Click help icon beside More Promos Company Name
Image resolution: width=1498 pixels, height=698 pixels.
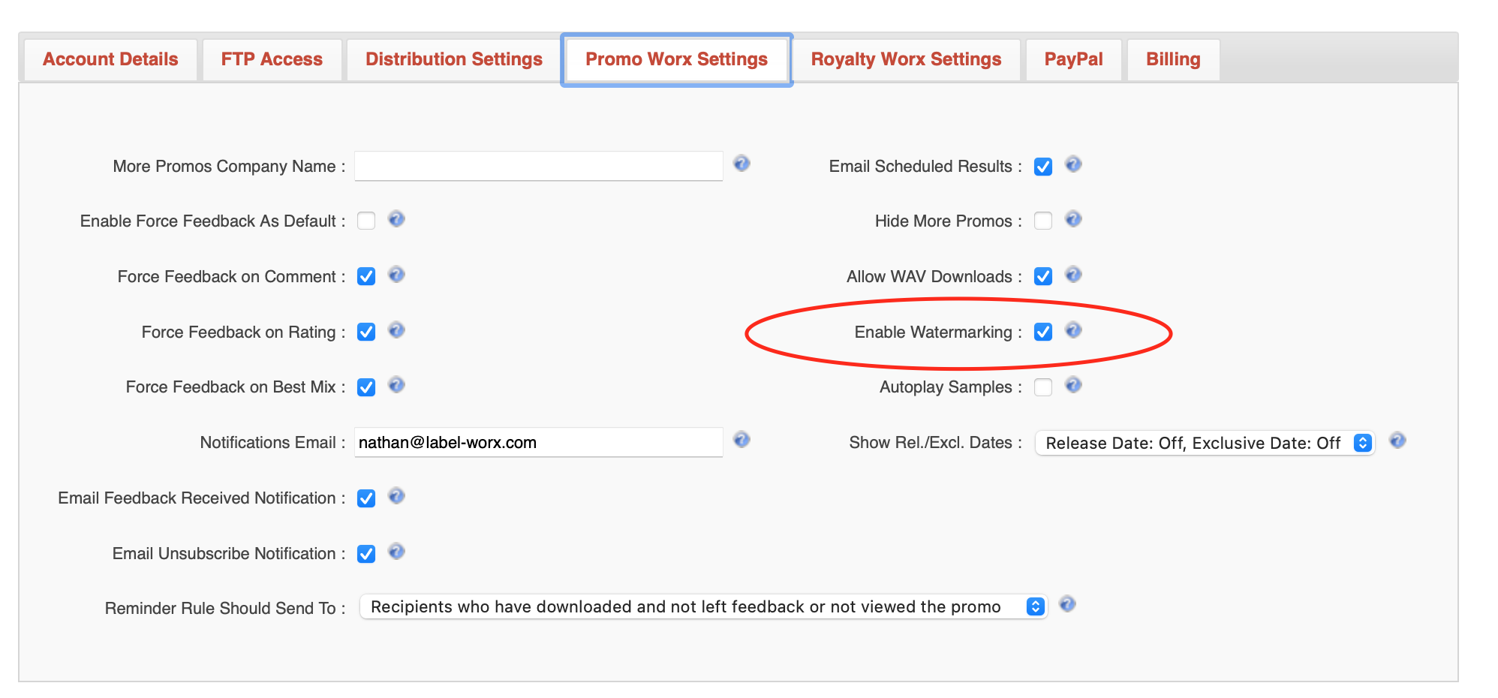[741, 164]
